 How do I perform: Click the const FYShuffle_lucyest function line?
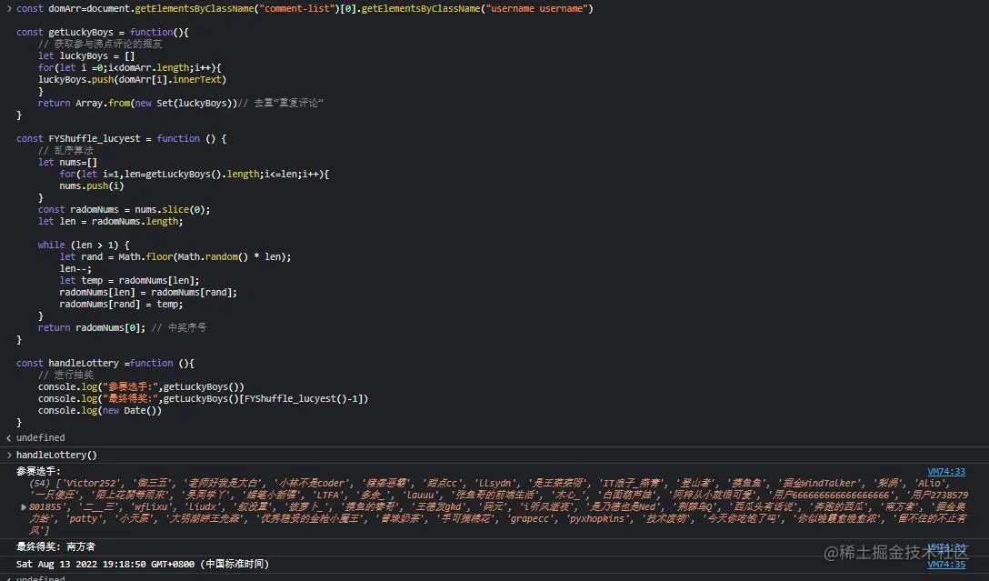coord(121,138)
